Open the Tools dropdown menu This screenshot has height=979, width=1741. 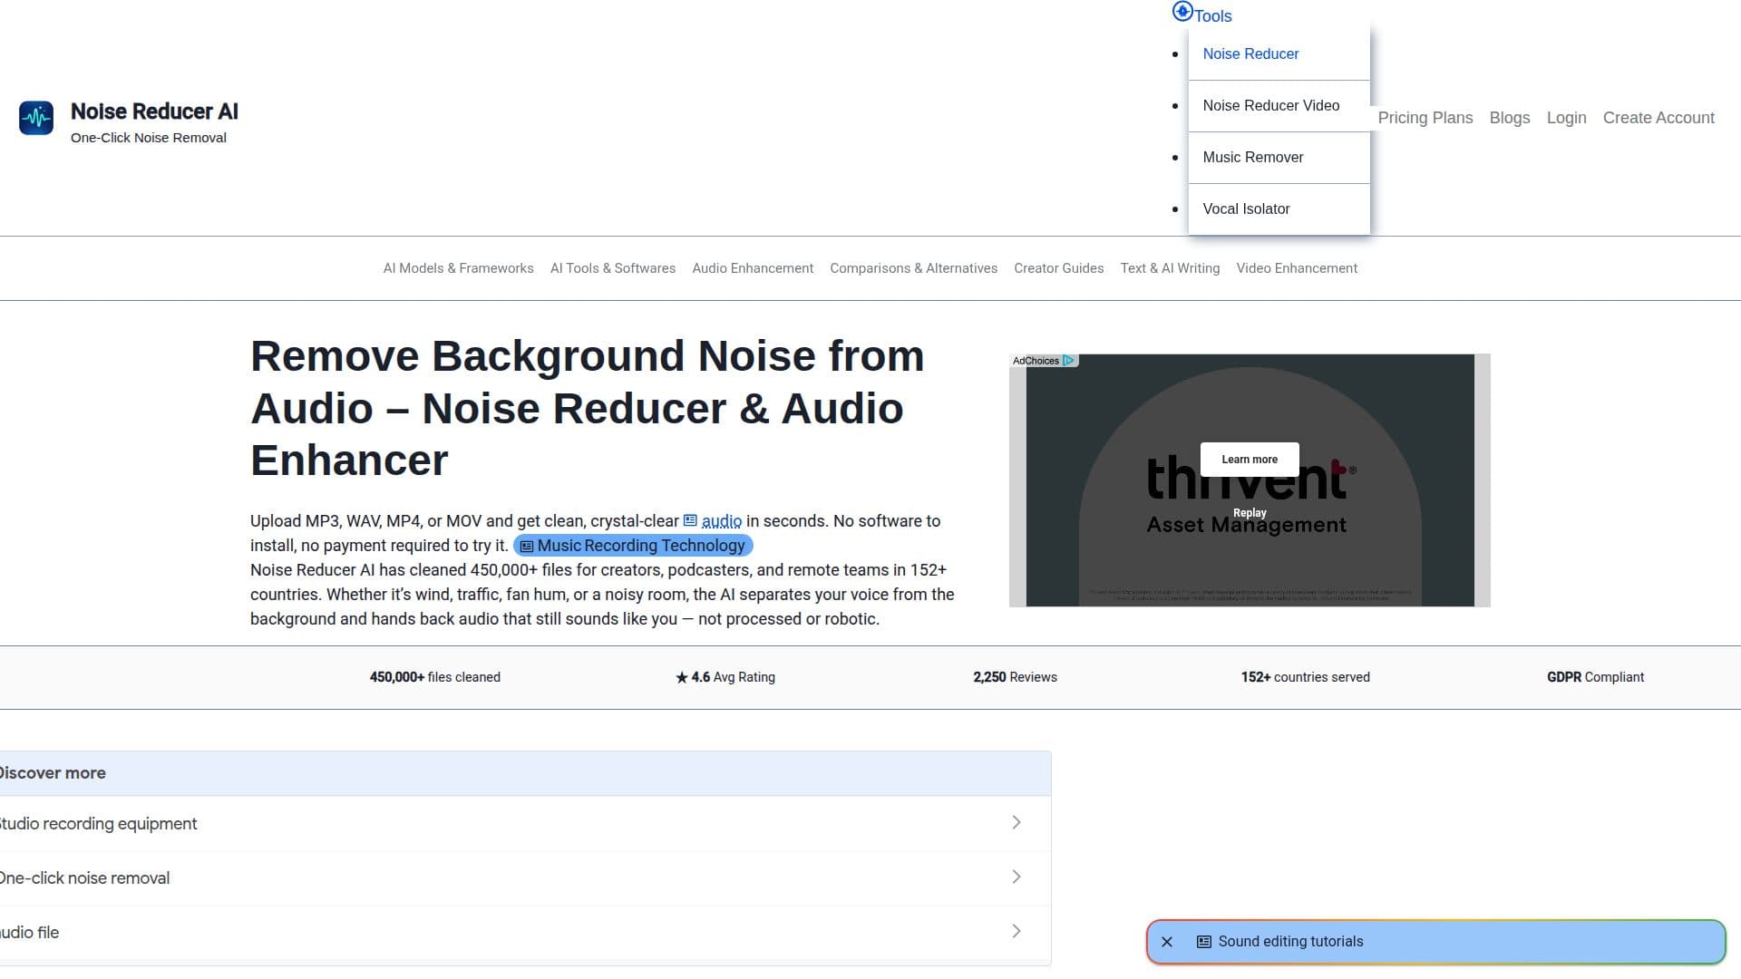pyautogui.click(x=1212, y=16)
